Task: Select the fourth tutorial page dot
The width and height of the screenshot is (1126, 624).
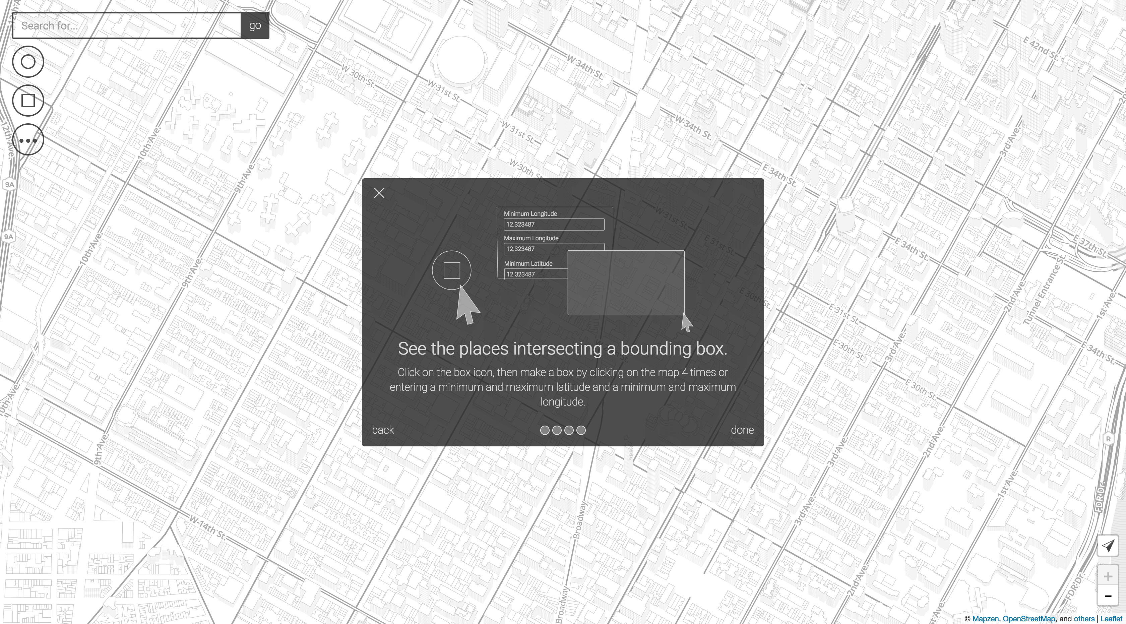Action: click(x=581, y=430)
